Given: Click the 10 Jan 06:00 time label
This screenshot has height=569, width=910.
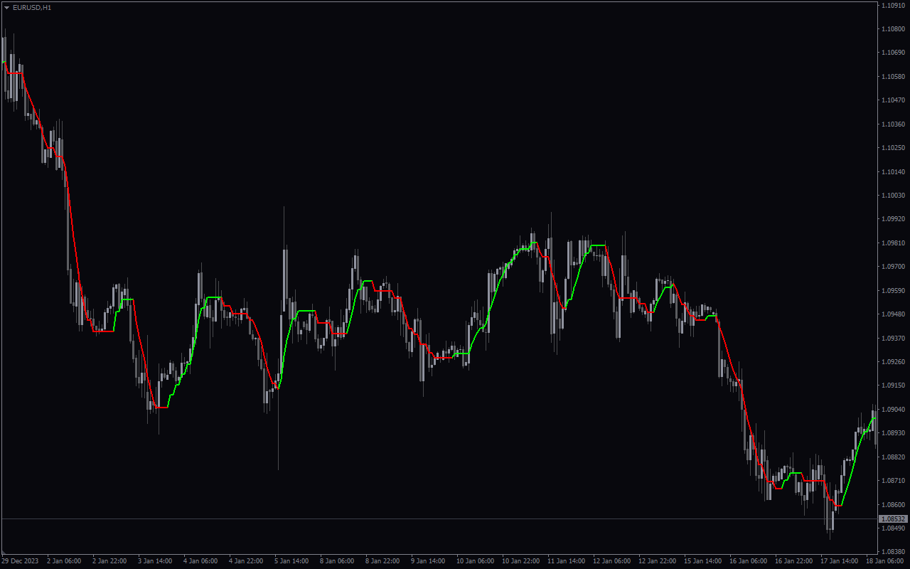Looking at the screenshot, I should [475, 561].
